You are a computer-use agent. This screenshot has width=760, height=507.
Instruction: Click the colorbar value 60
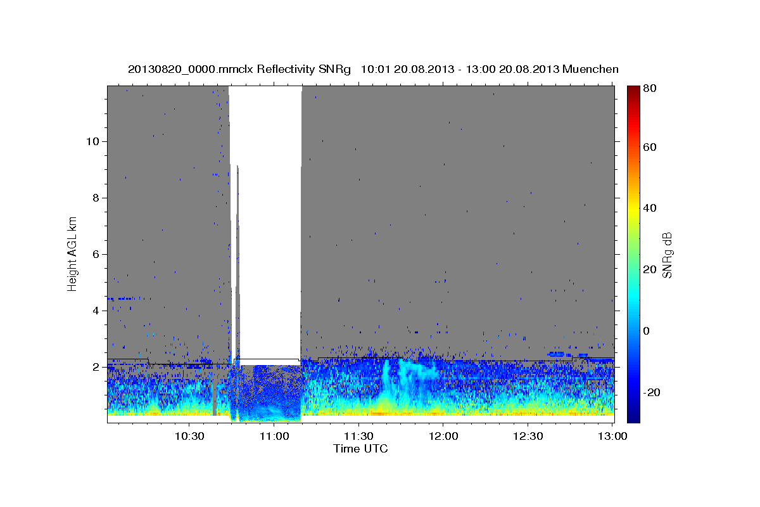pos(650,147)
